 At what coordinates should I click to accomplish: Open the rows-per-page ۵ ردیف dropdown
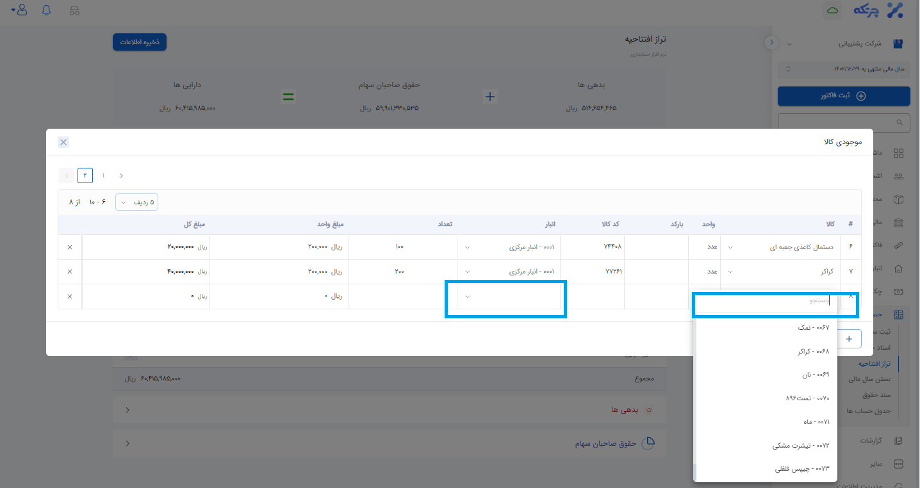(136, 202)
